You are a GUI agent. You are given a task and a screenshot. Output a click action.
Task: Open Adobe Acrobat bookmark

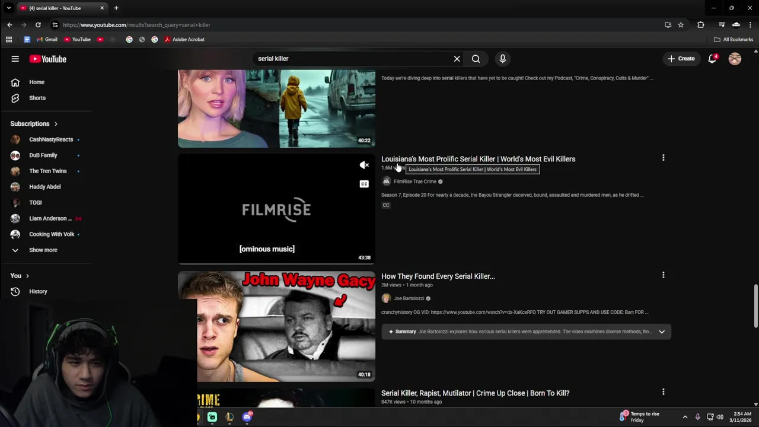[x=184, y=39]
